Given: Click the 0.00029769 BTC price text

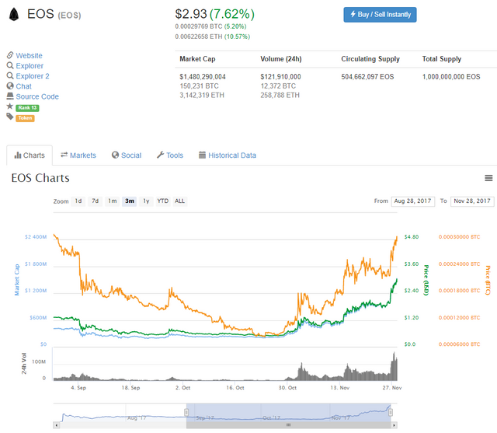Looking at the screenshot, I should 199,26.
